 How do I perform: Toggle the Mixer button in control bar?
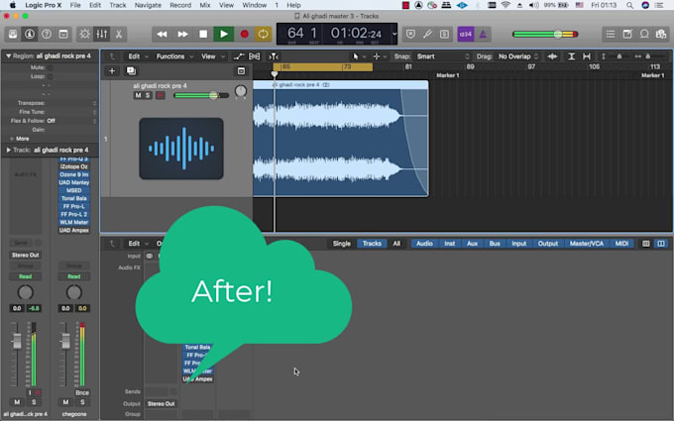point(102,34)
